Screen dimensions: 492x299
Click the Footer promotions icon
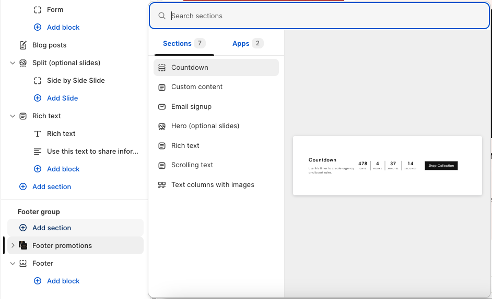point(23,245)
